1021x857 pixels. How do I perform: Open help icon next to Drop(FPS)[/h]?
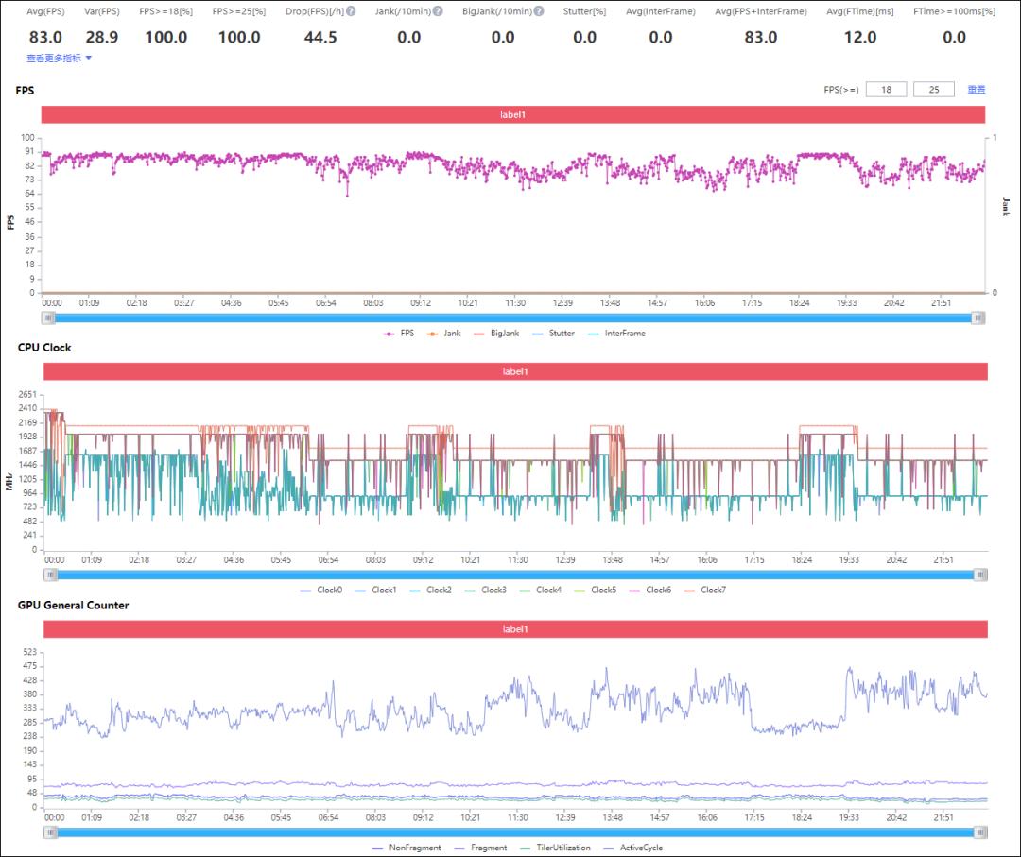[351, 11]
